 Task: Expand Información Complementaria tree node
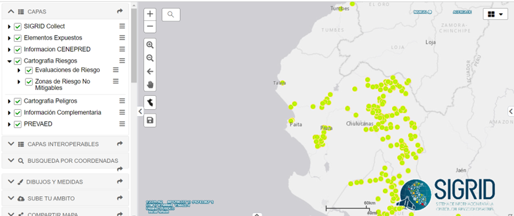coord(9,113)
